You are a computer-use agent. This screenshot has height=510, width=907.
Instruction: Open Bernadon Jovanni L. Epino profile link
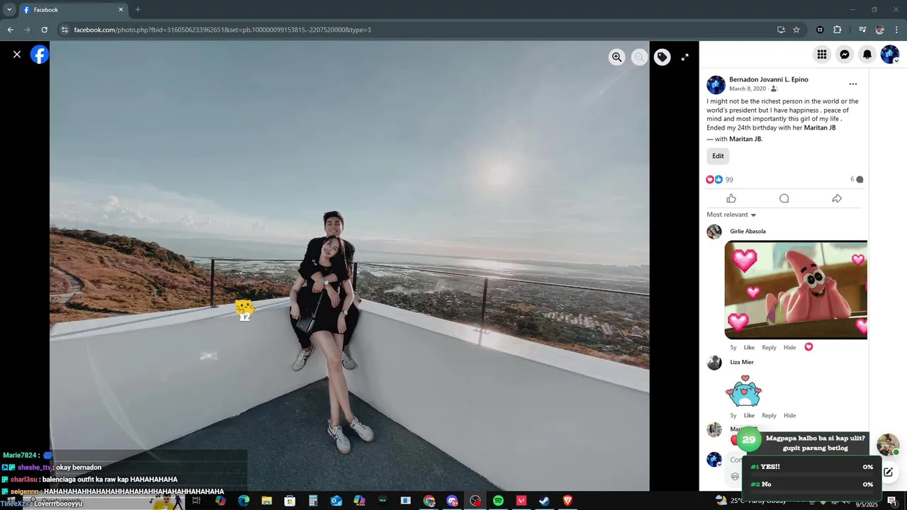[x=769, y=79]
